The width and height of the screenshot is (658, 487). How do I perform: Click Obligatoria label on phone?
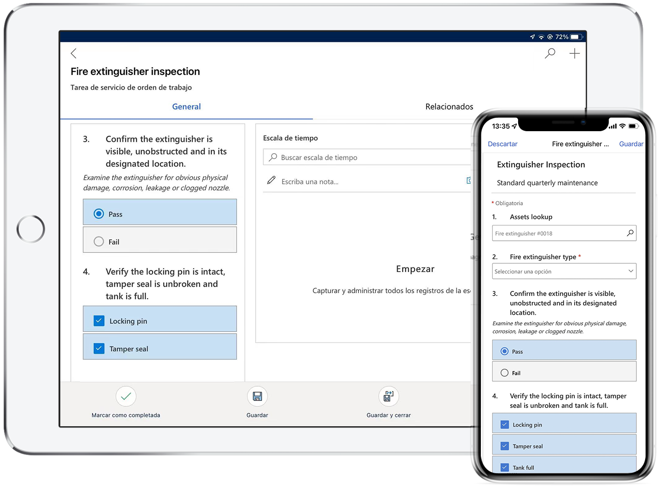tap(509, 203)
